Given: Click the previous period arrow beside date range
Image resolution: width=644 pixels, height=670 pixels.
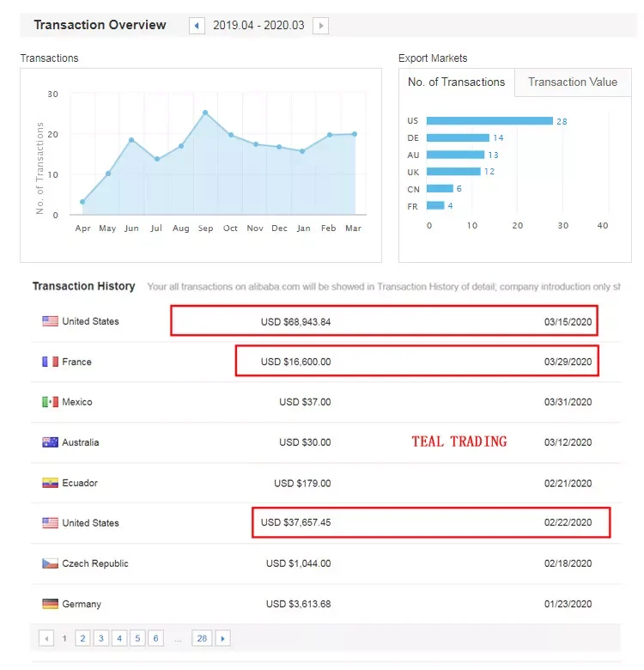Looking at the screenshot, I should click(x=197, y=26).
